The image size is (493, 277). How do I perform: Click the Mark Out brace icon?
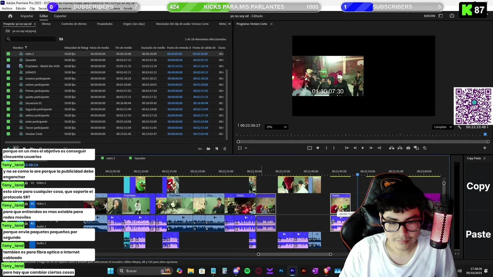tap(334, 148)
